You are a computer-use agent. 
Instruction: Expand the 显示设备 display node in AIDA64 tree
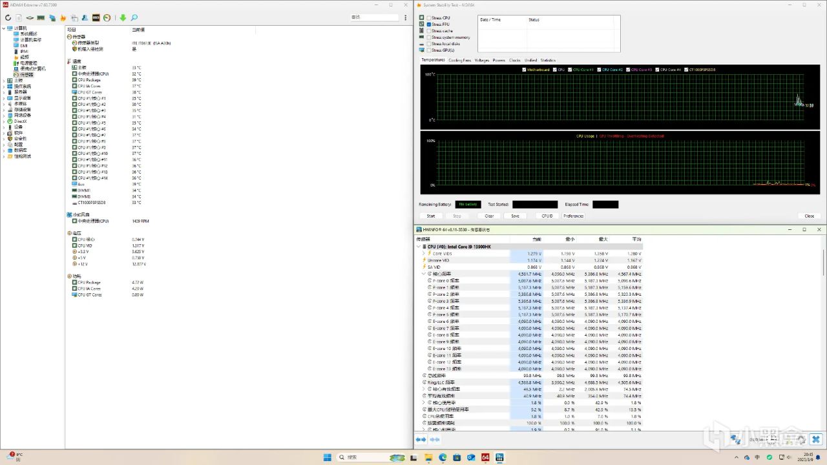pyautogui.click(x=3, y=98)
